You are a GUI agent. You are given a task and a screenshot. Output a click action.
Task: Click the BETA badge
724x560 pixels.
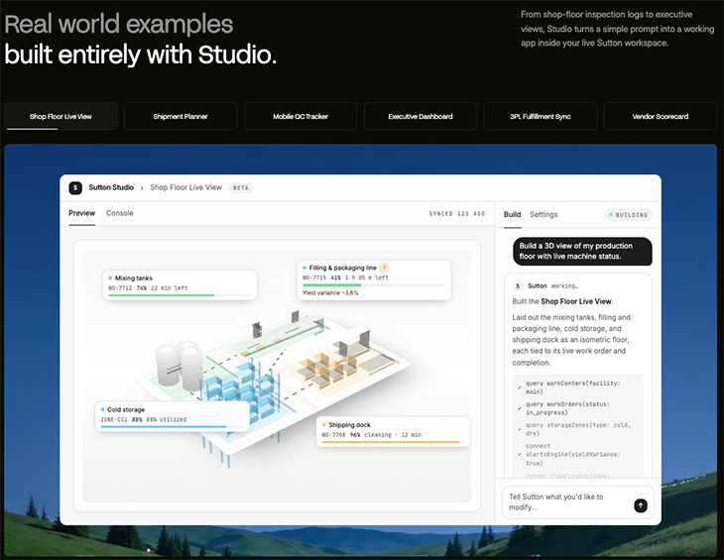(x=241, y=187)
